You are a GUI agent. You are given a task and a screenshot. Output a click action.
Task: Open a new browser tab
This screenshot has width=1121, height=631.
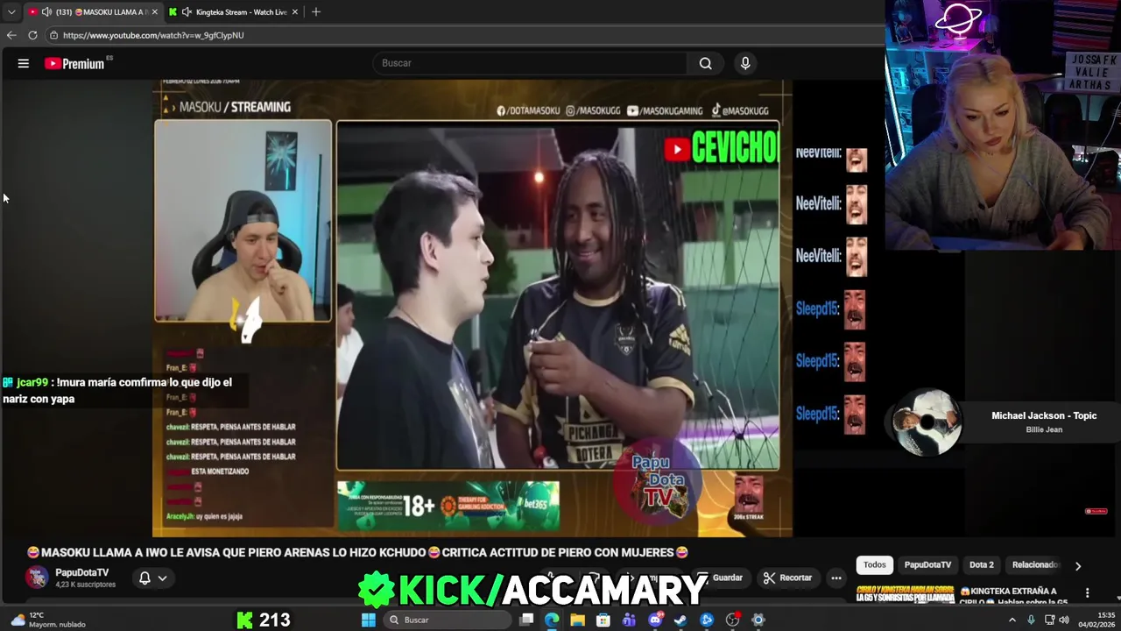(x=316, y=12)
